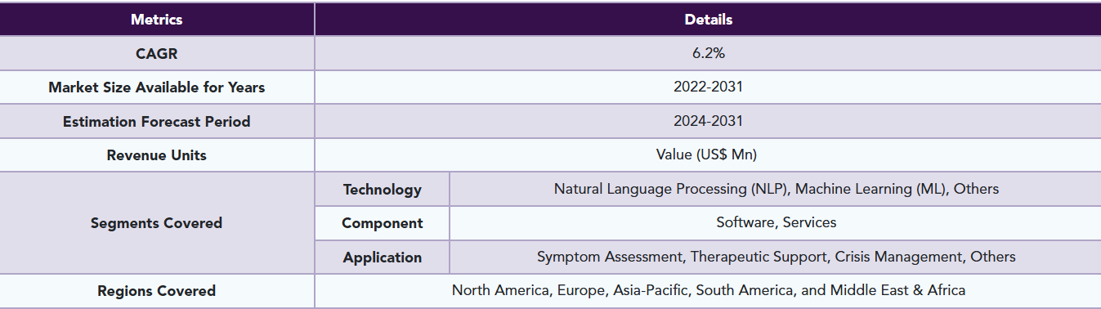Click the Value (US$ Mn) cell
The height and width of the screenshot is (309, 1101).
[x=708, y=155]
